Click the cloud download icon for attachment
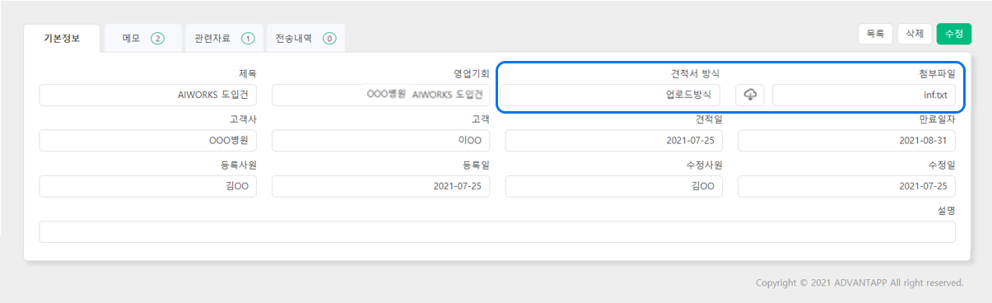This screenshot has width=992, height=303. point(749,96)
